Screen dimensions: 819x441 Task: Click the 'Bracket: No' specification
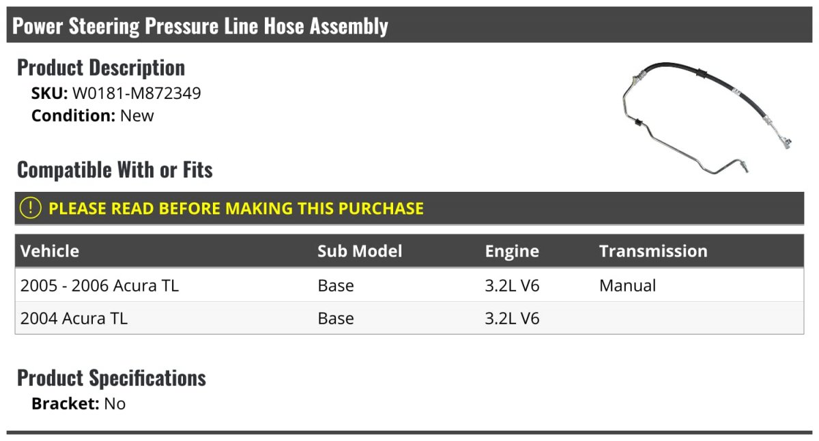78,403
